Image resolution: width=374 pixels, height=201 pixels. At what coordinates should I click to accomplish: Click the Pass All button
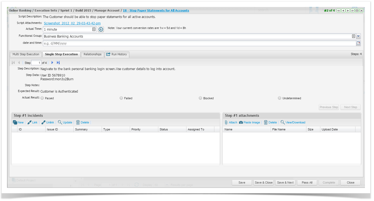click(307, 182)
